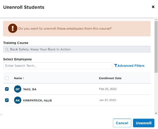Click the Enrollment Date column header
Image resolution: width=158 pixels, height=129 pixels.
(x=110, y=78)
